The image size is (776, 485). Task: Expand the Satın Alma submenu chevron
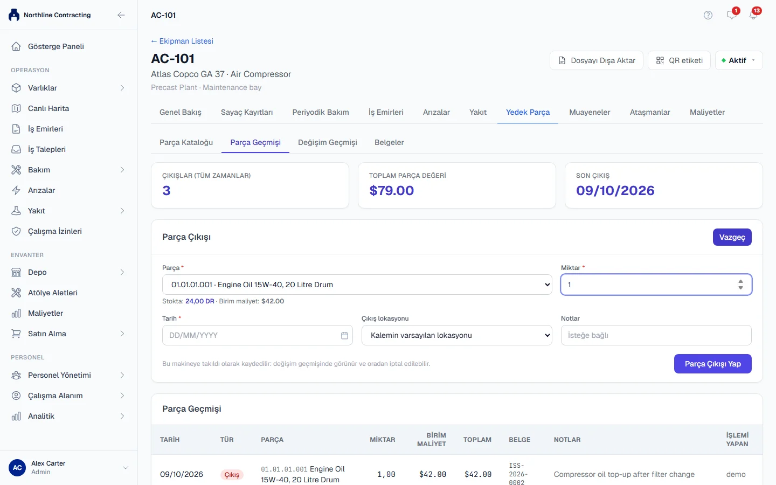pyautogui.click(x=122, y=334)
